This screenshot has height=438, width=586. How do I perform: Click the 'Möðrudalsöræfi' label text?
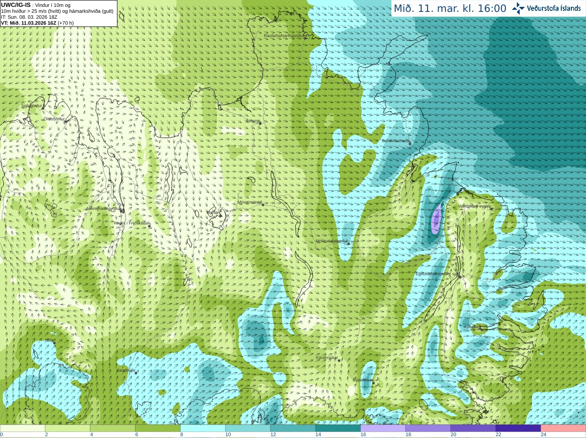click(x=332, y=241)
